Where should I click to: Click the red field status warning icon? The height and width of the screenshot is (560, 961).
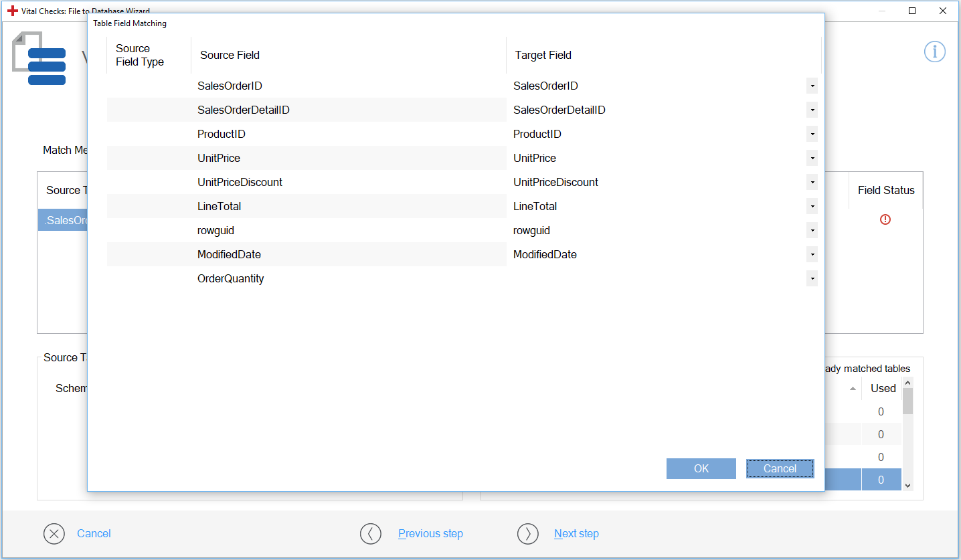pos(885,219)
